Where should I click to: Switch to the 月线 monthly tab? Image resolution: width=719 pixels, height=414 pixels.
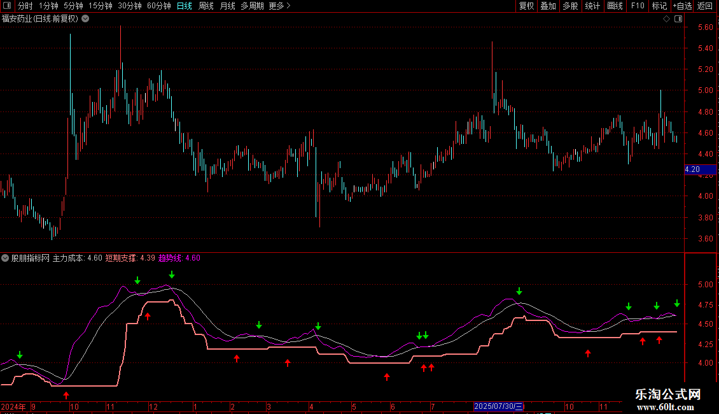[x=227, y=6]
